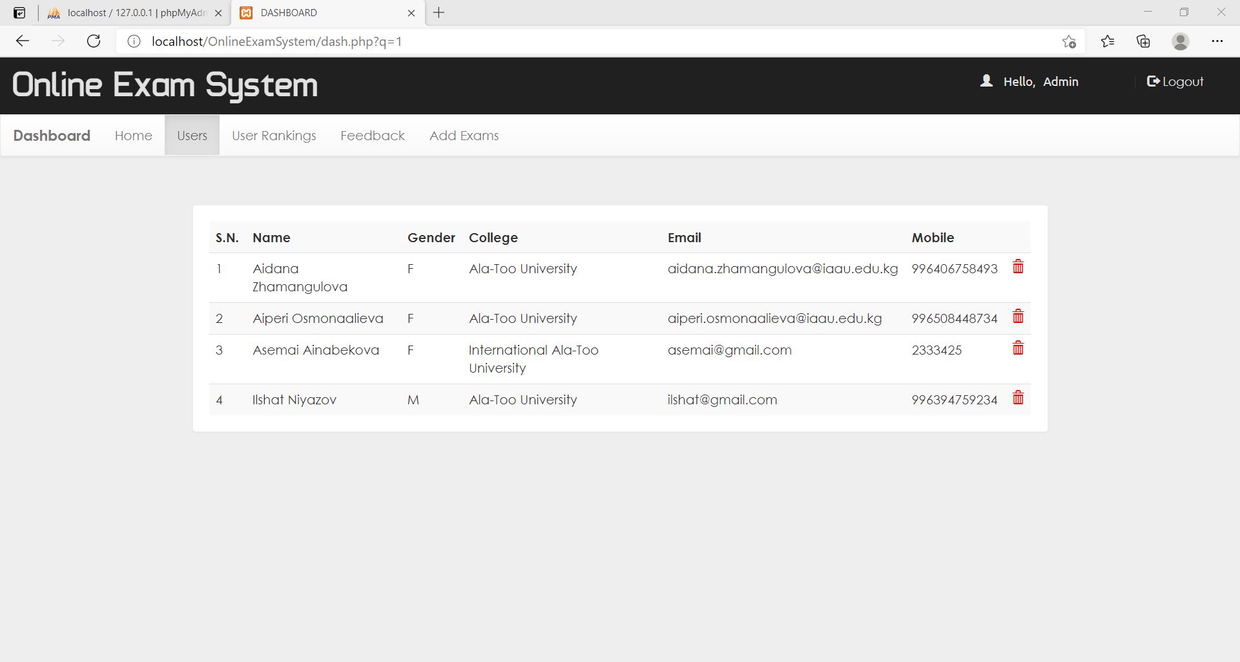This screenshot has width=1240, height=662.
Task: Click the Dashboard brand link
Action: click(x=52, y=136)
